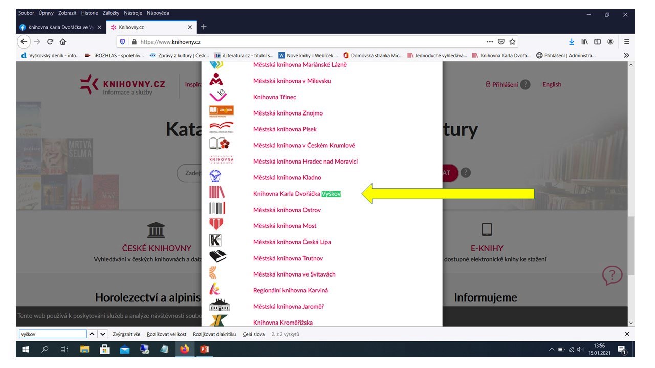Click the Regionální knihovna Karviná logo

tap(215, 289)
